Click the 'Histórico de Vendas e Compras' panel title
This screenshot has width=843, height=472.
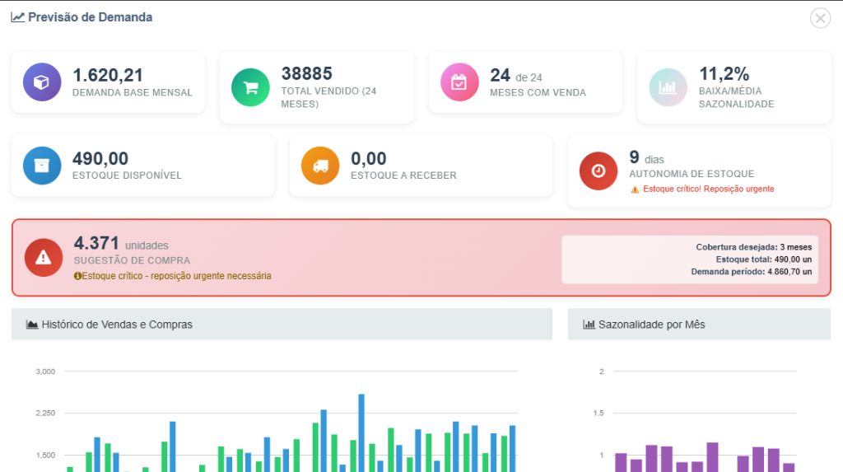tap(117, 325)
